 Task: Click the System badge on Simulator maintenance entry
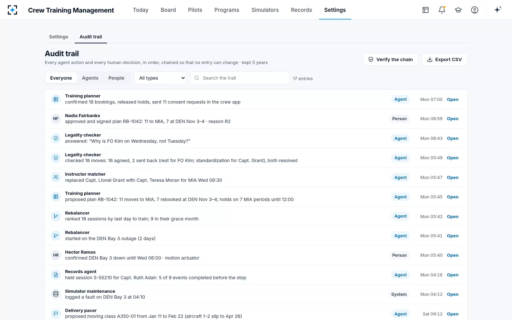(399, 294)
